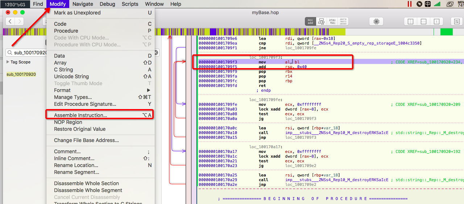This screenshot has height=204, width=464.
Task: Choose Manage Types... menu item
Action: (100, 97)
